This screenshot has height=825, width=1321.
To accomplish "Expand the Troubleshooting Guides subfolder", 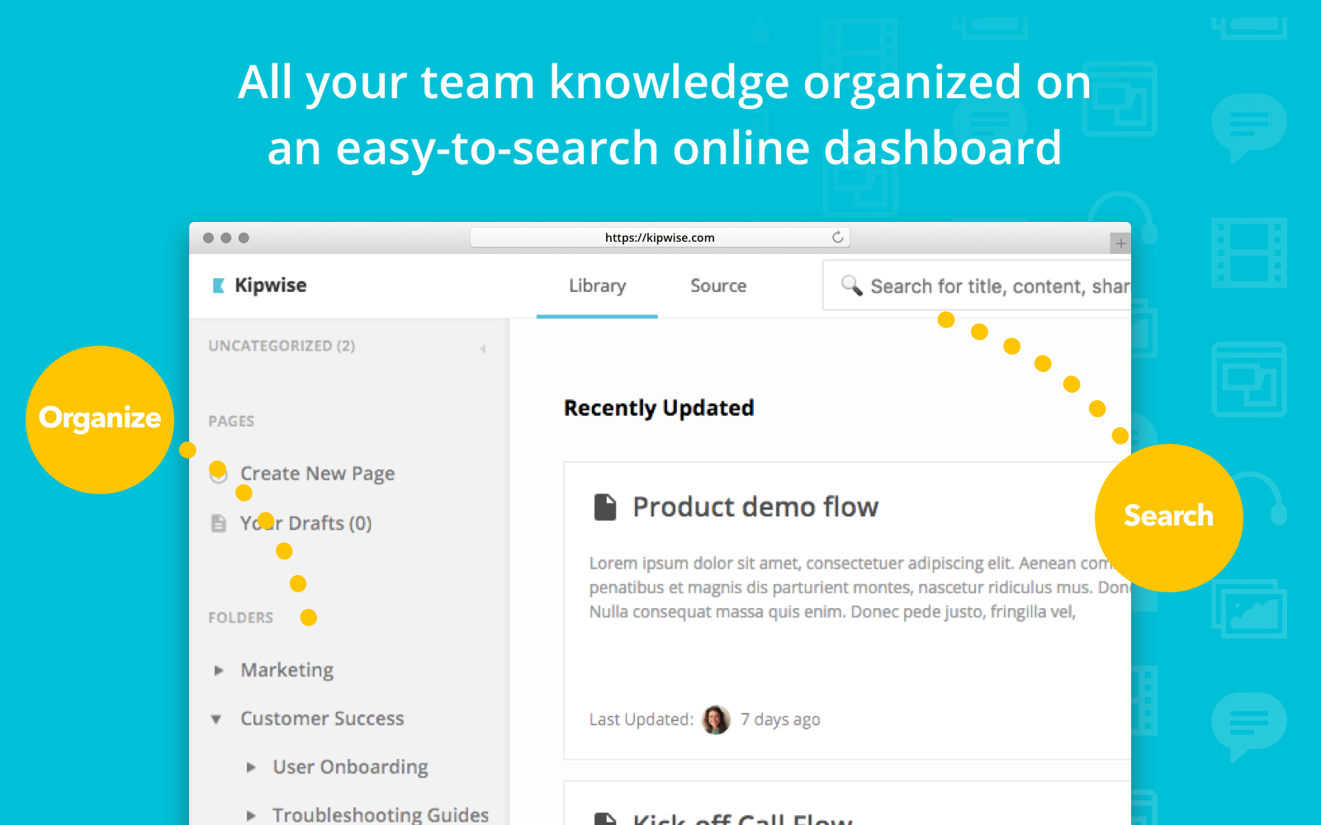I will point(251,814).
